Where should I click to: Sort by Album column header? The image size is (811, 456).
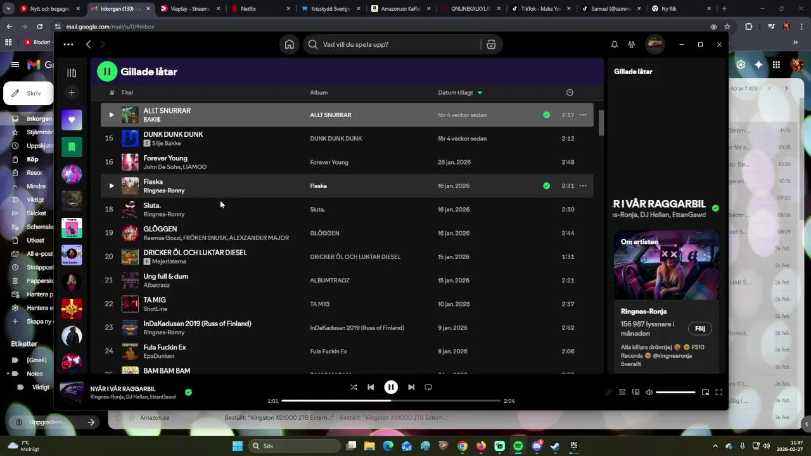[x=319, y=92]
